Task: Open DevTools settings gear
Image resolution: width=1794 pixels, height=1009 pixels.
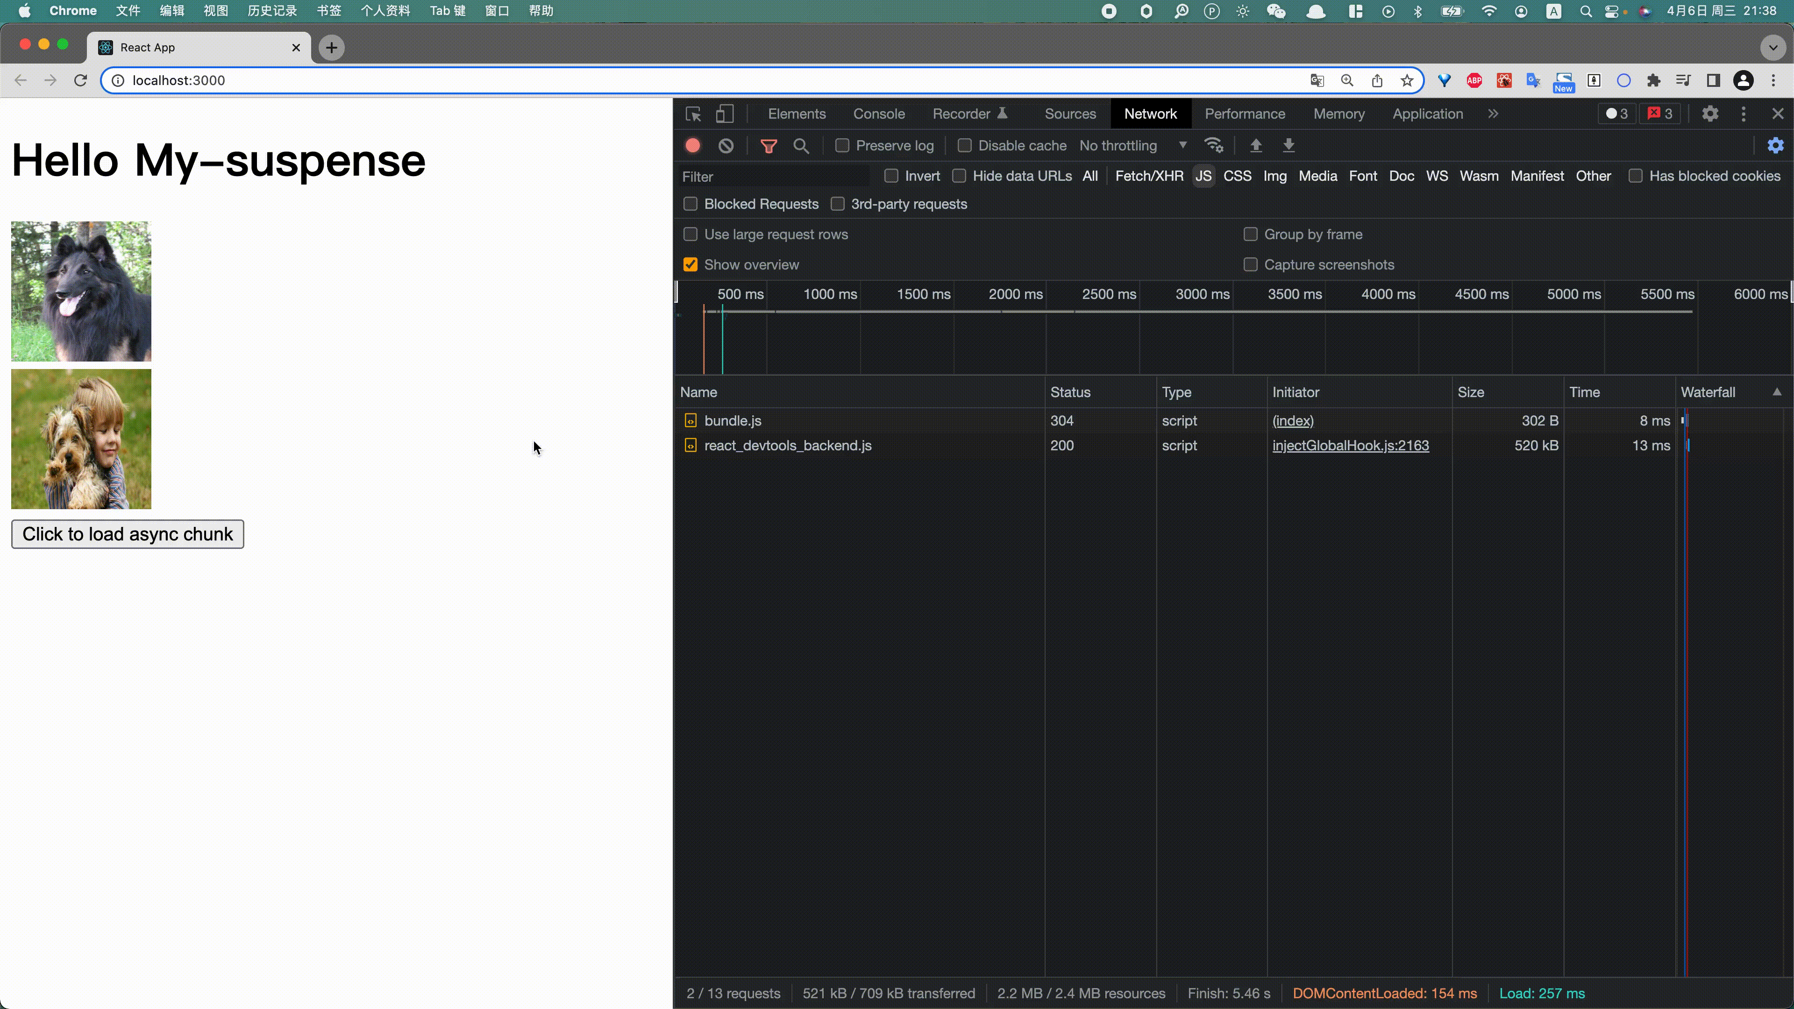Action: tap(1710, 114)
